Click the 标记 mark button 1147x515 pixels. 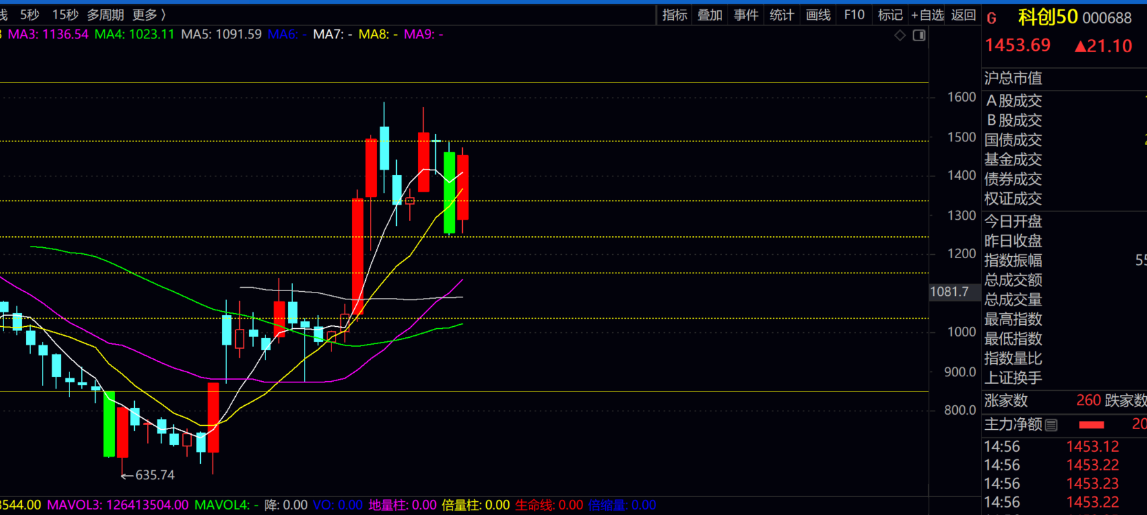pyautogui.click(x=890, y=14)
